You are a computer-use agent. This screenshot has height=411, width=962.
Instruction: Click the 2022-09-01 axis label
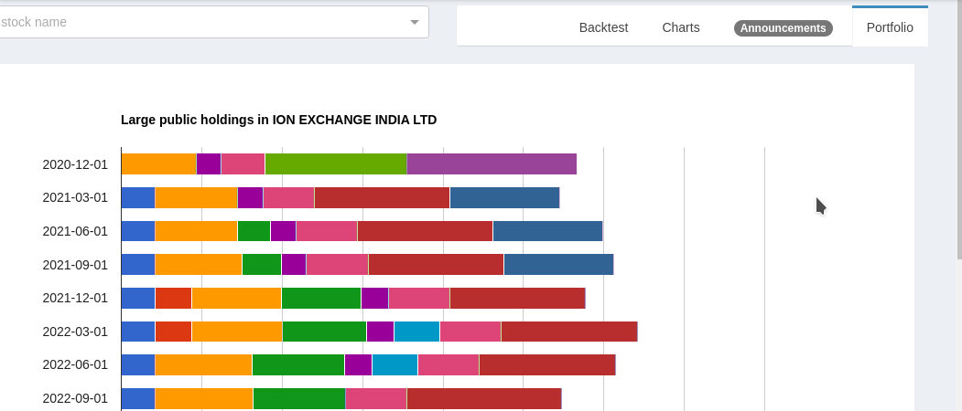coord(75,398)
